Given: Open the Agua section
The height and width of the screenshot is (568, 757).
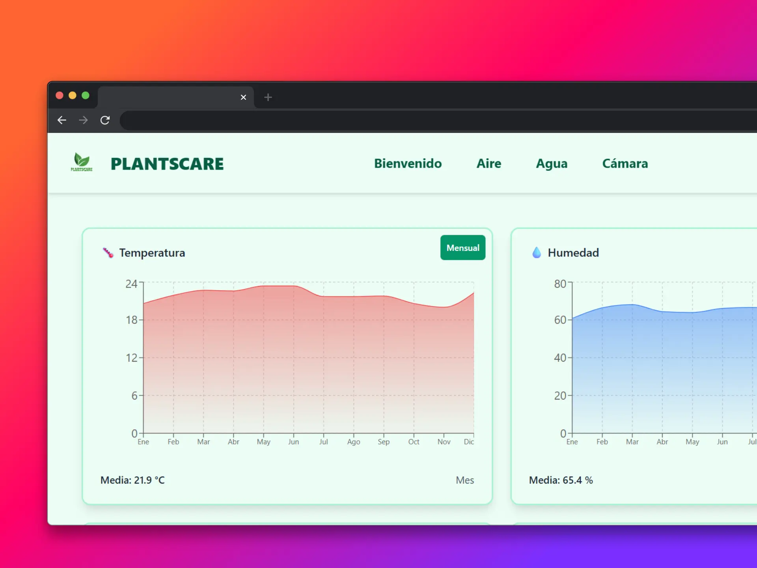Looking at the screenshot, I should [552, 164].
